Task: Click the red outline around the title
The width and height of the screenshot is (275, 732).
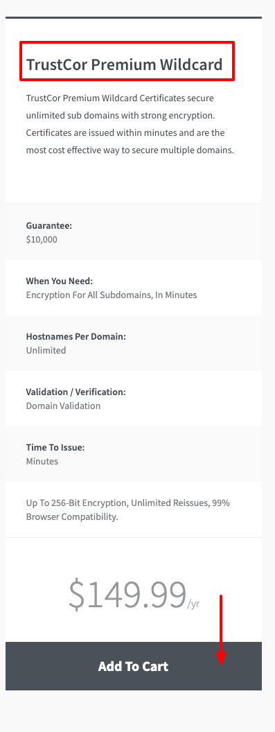Action: (x=127, y=61)
